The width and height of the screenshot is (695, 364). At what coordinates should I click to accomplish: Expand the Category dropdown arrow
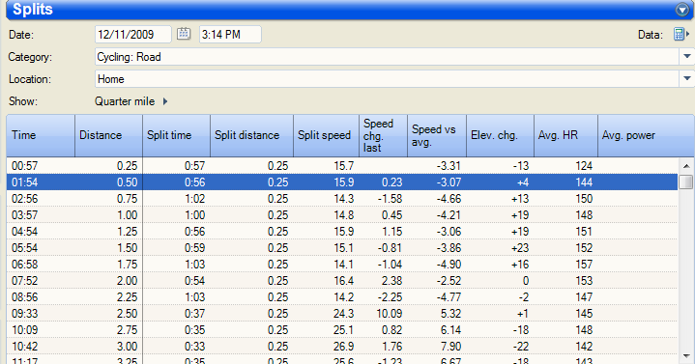686,57
